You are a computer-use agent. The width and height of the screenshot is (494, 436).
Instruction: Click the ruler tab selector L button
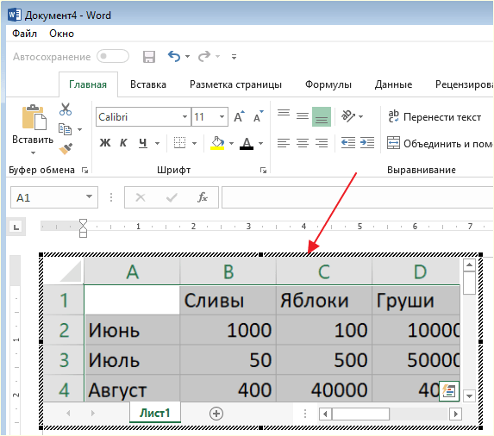click(x=16, y=227)
